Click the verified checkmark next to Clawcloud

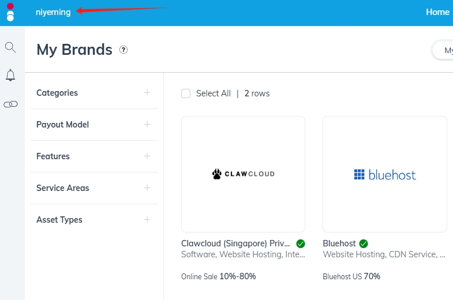(301, 243)
